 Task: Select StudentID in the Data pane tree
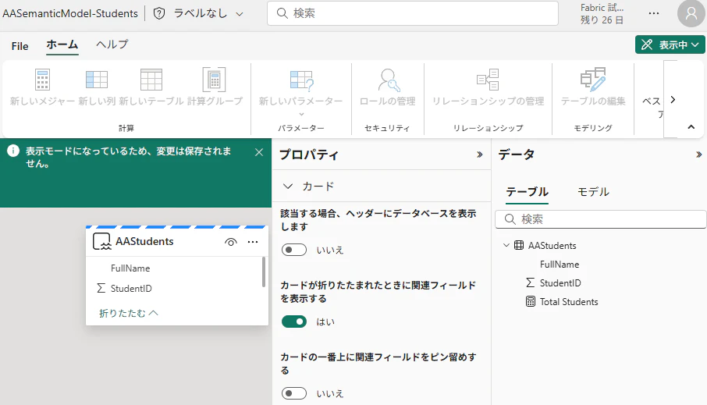[560, 282]
